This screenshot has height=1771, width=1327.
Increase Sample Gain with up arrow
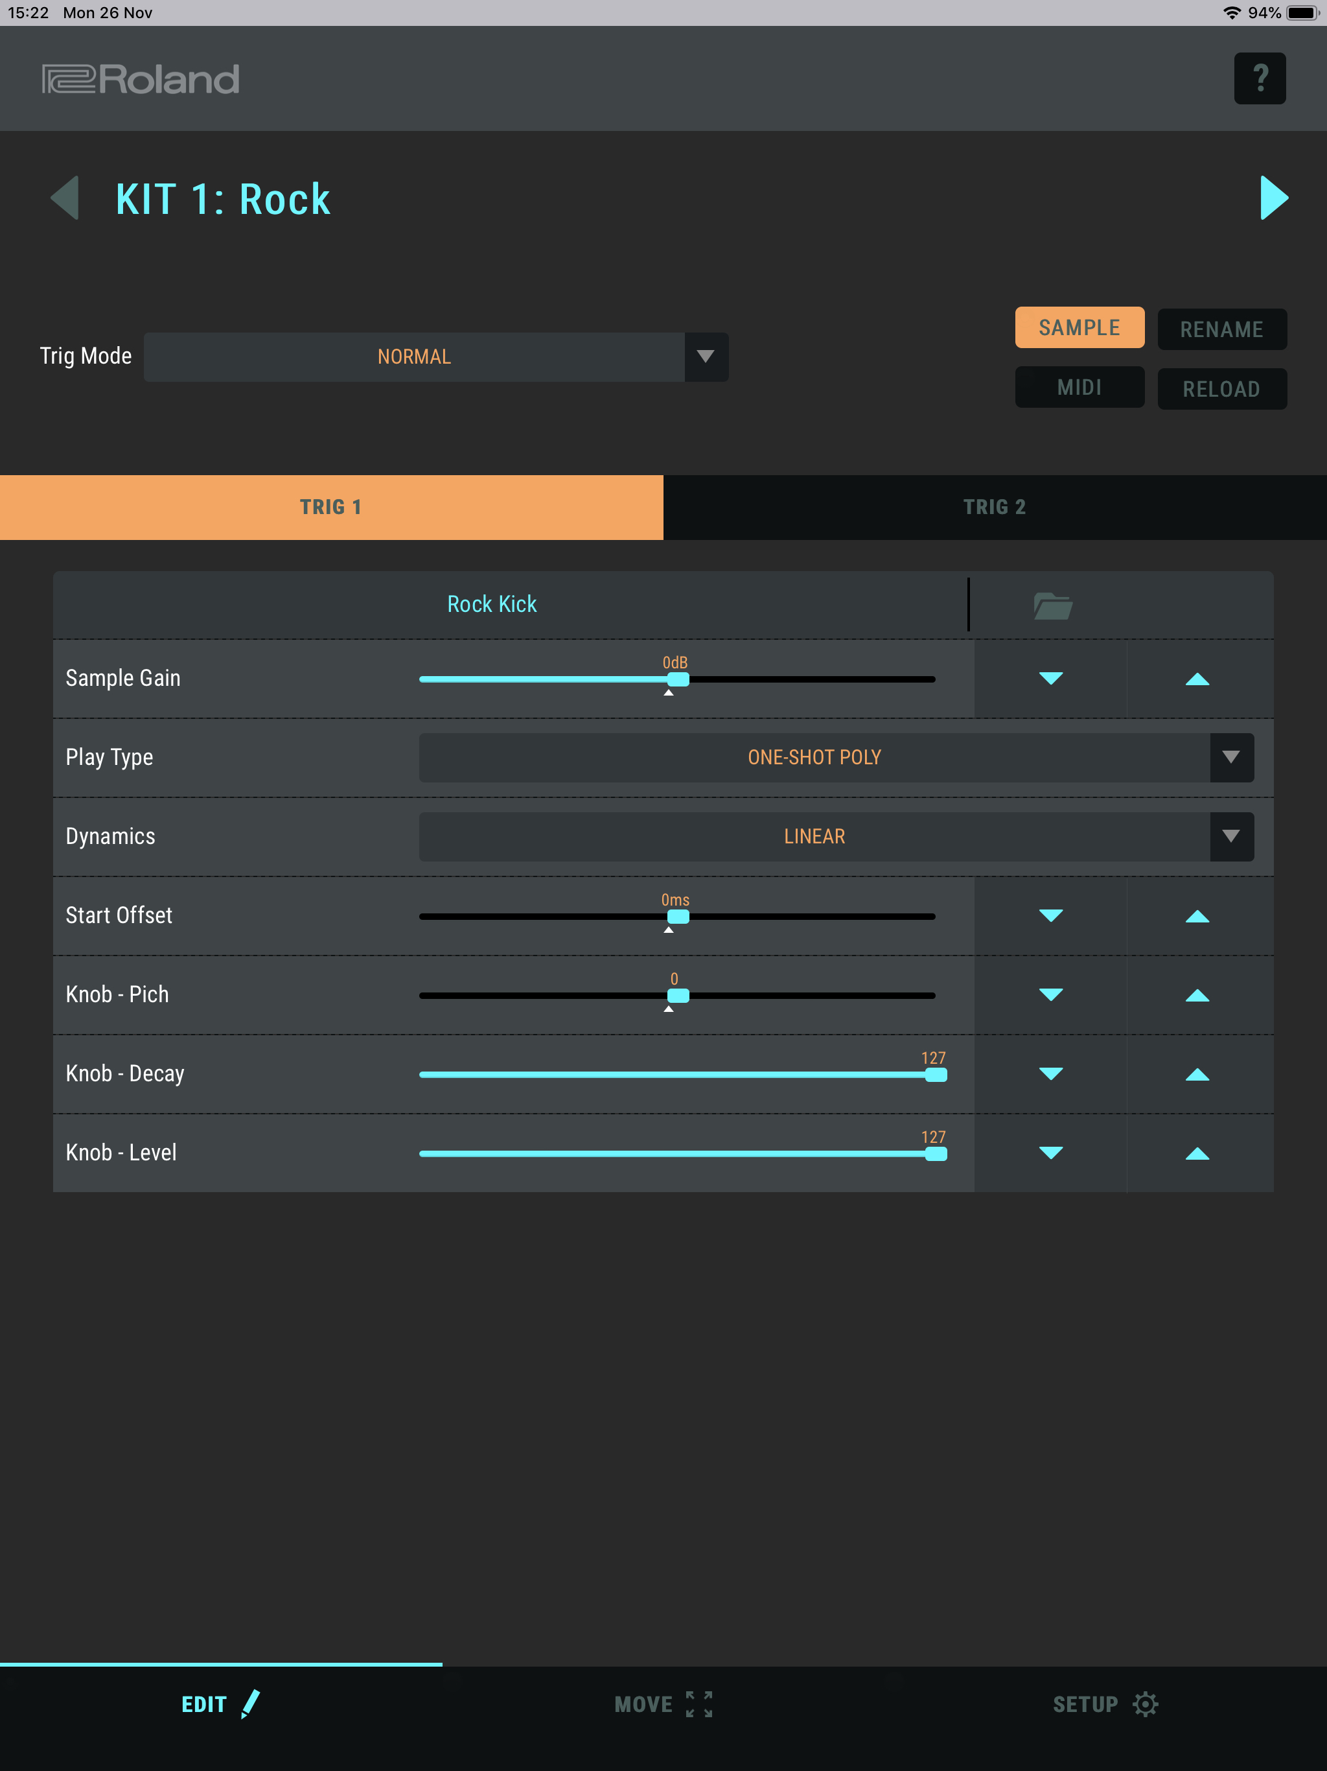[1197, 679]
